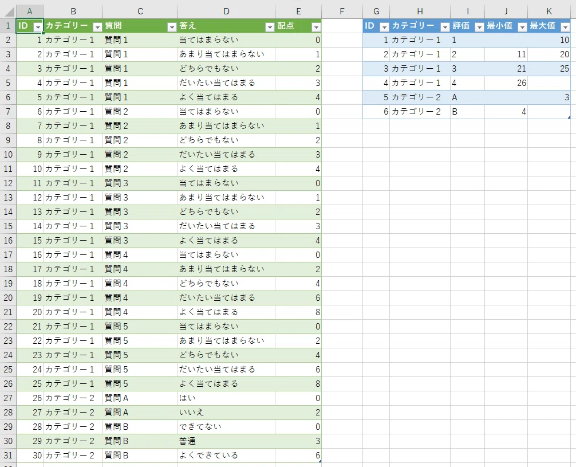Select the いいえ answer cell
Screen dimensions: 576x467
226,412
